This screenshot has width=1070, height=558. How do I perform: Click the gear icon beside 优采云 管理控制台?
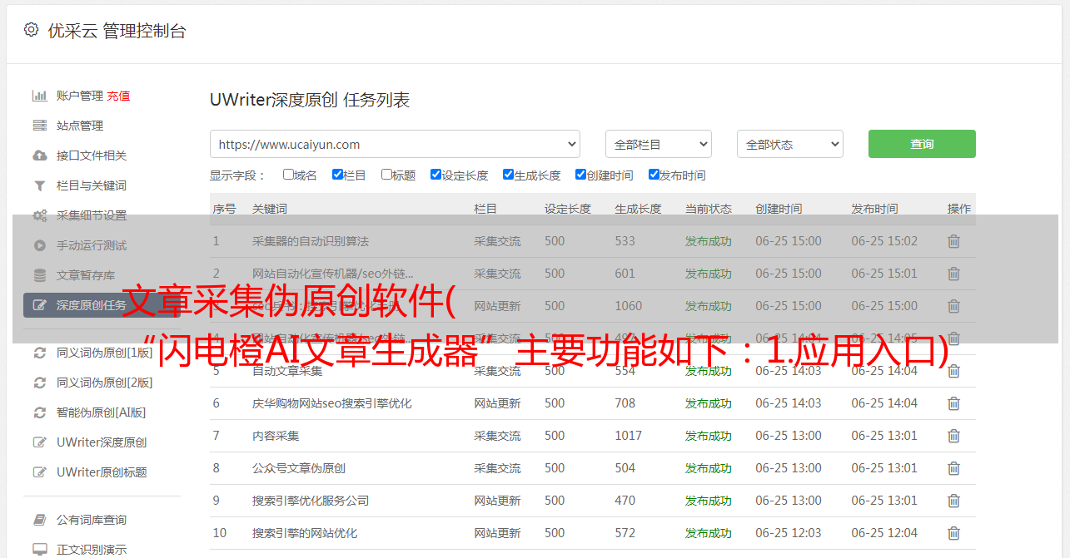pyautogui.click(x=31, y=30)
